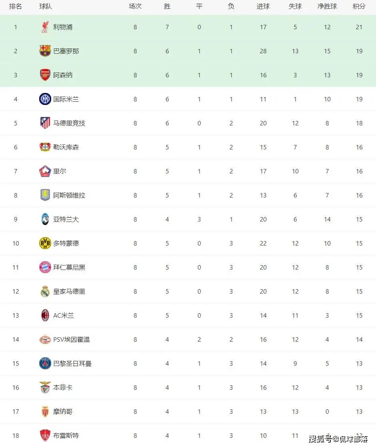
Task: Open the 亚特兰大 team name link
Action: point(66,219)
